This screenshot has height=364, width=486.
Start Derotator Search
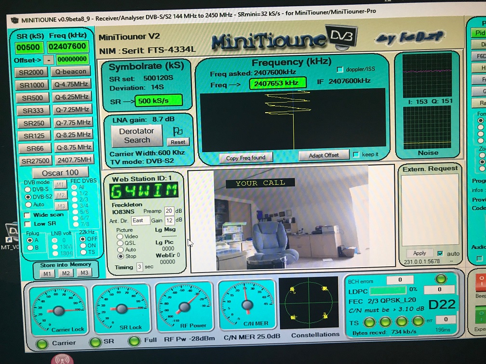coord(137,136)
